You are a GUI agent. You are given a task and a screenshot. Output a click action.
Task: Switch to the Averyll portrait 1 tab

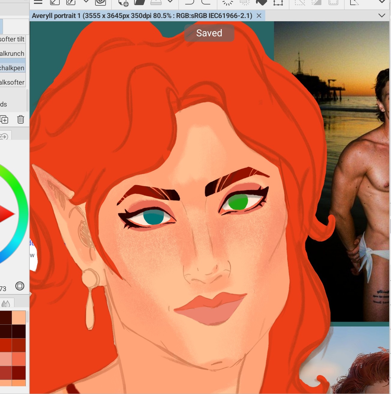tap(142, 16)
